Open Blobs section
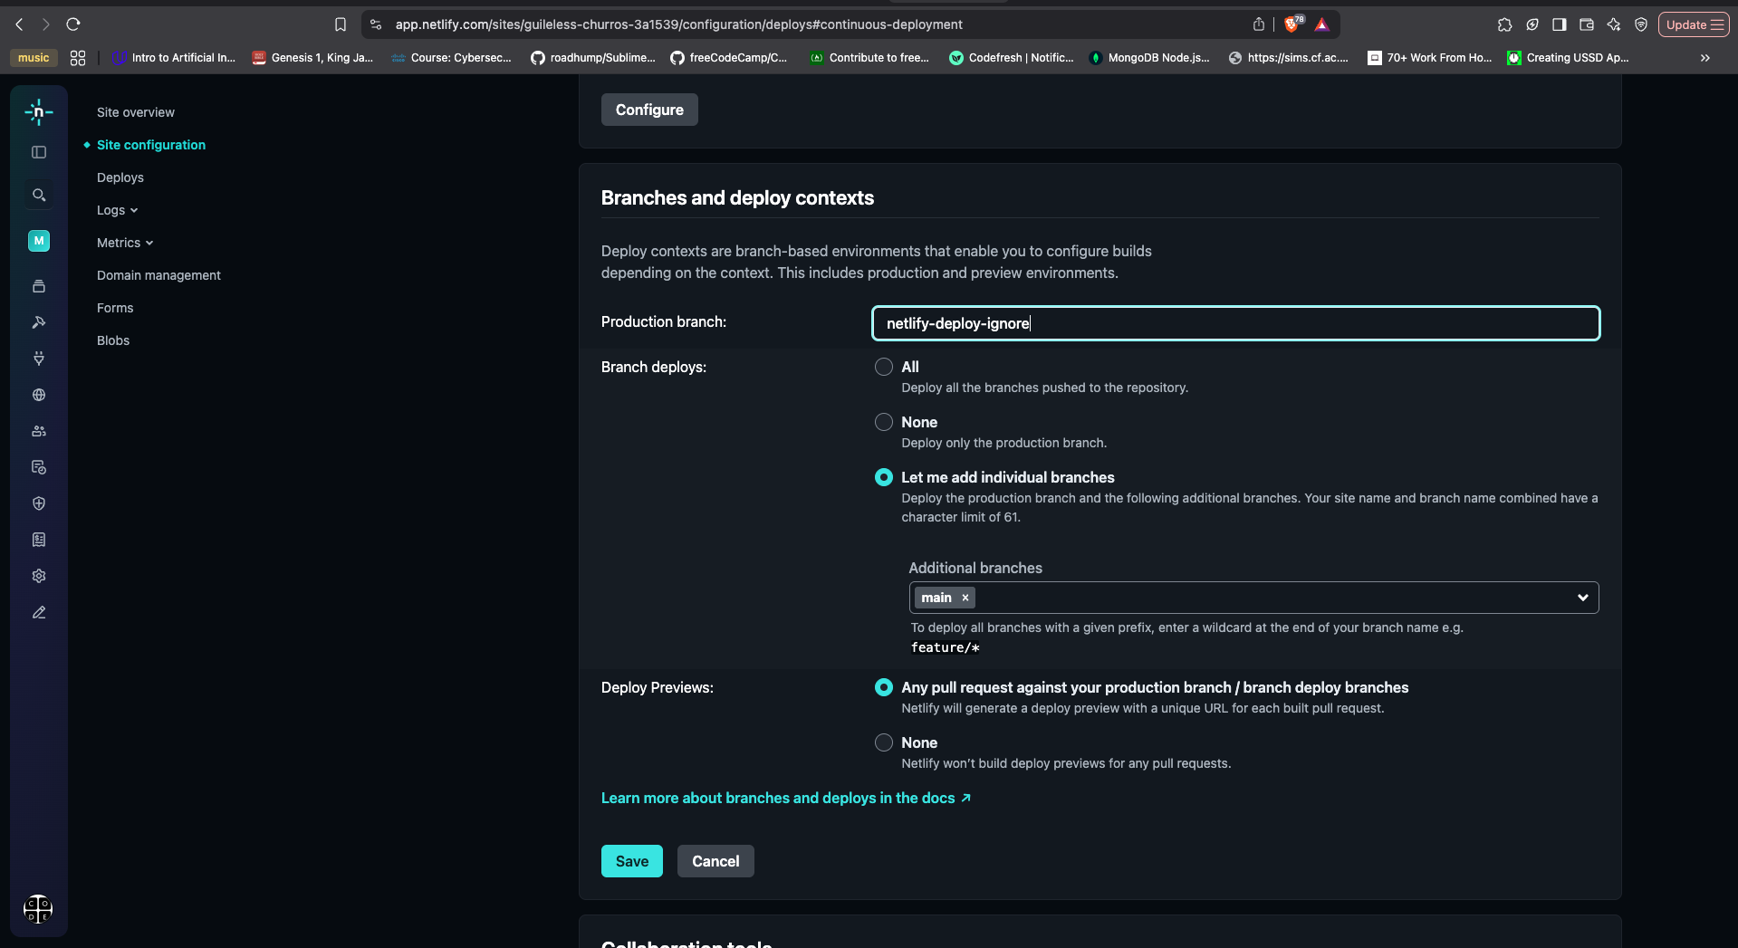Image resolution: width=1738 pixels, height=948 pixels. (x=113, y=340)
